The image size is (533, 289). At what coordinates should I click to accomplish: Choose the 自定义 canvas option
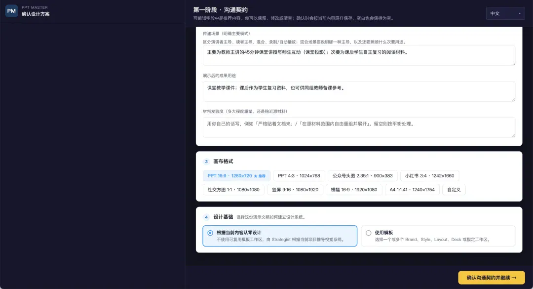tap(454, 190)
